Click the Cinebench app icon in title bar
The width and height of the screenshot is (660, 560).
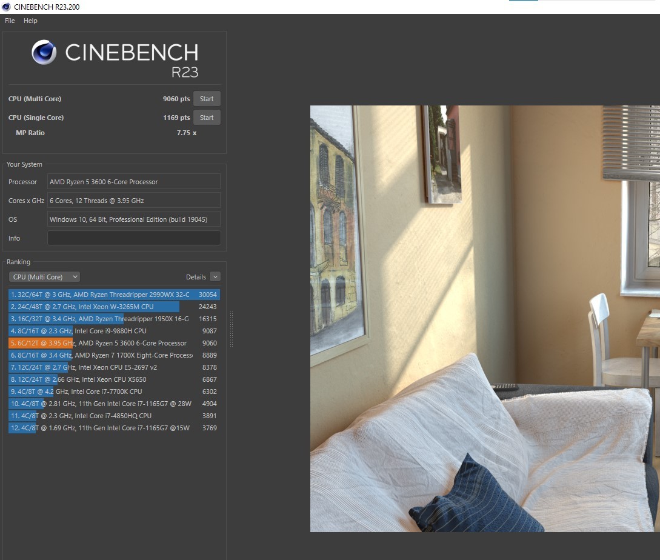6,7
